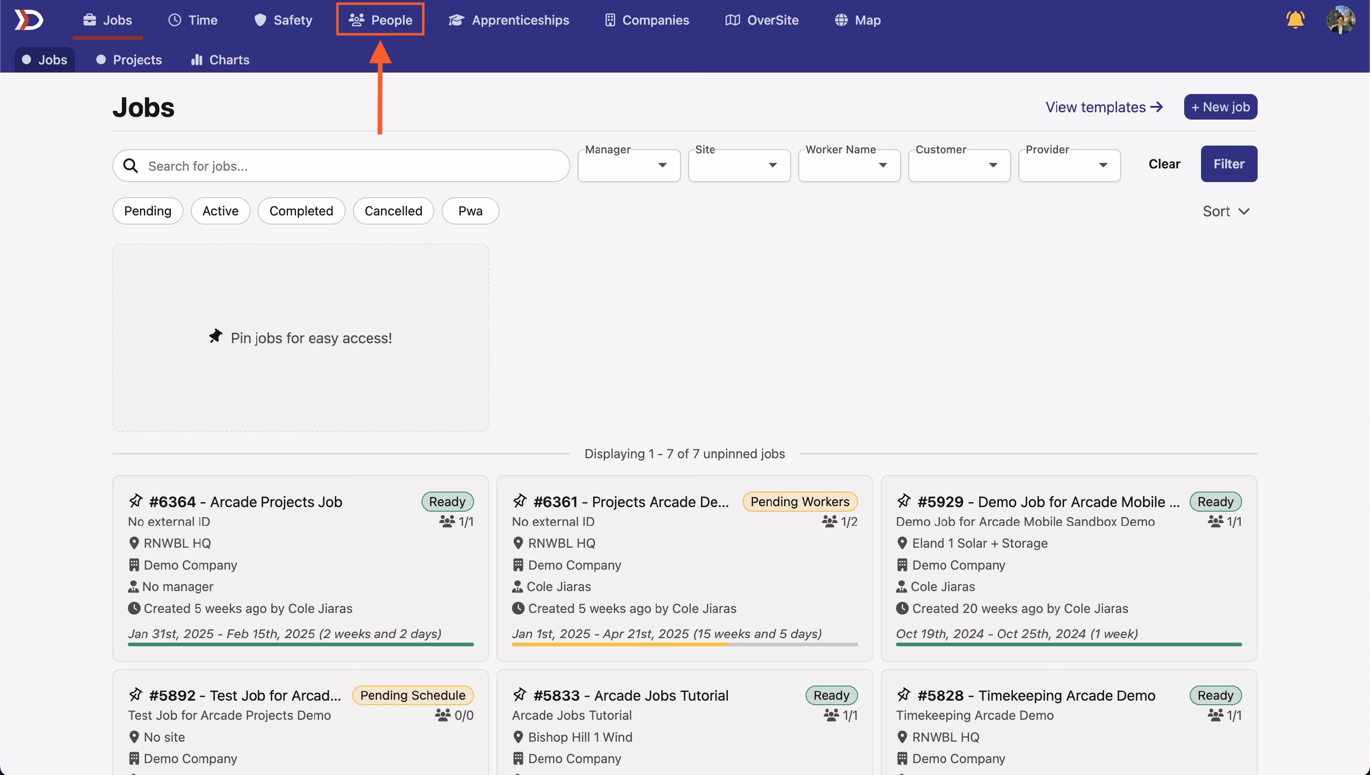The height and width of the screenshot is (775, 1370).
Task: Click the Filter button
Action: click(x=1229, y=163)
